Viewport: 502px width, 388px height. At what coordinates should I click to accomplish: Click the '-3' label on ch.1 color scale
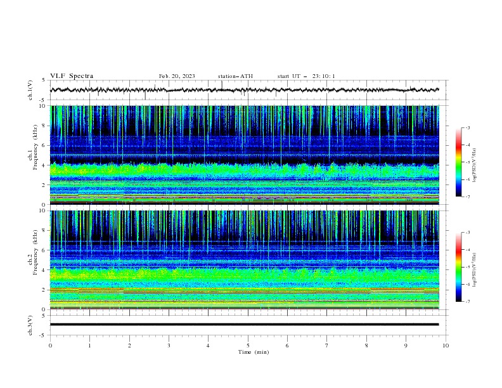pos(467,127)
